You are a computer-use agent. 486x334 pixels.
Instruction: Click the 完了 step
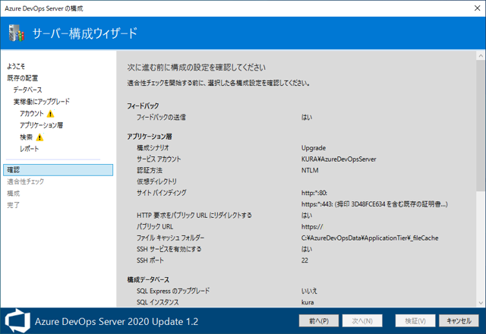[14, 205]
